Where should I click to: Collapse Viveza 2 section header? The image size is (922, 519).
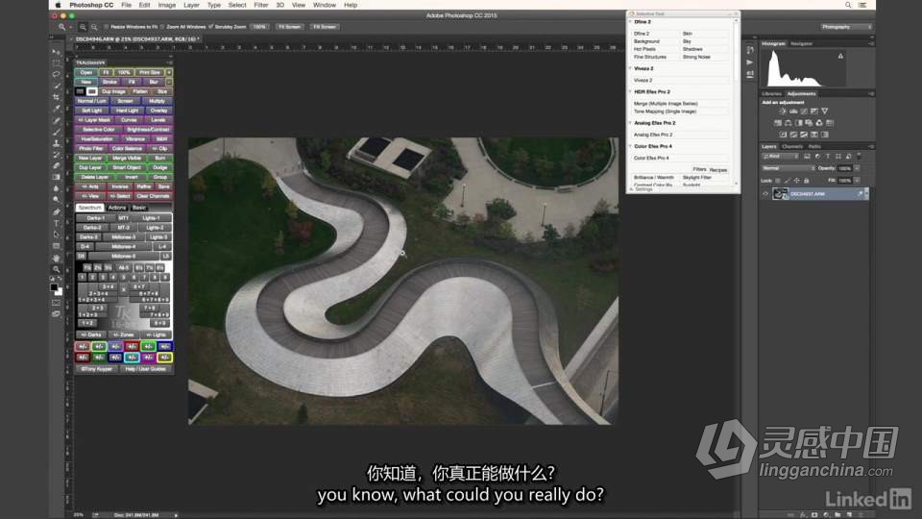[x=630, y=68]
